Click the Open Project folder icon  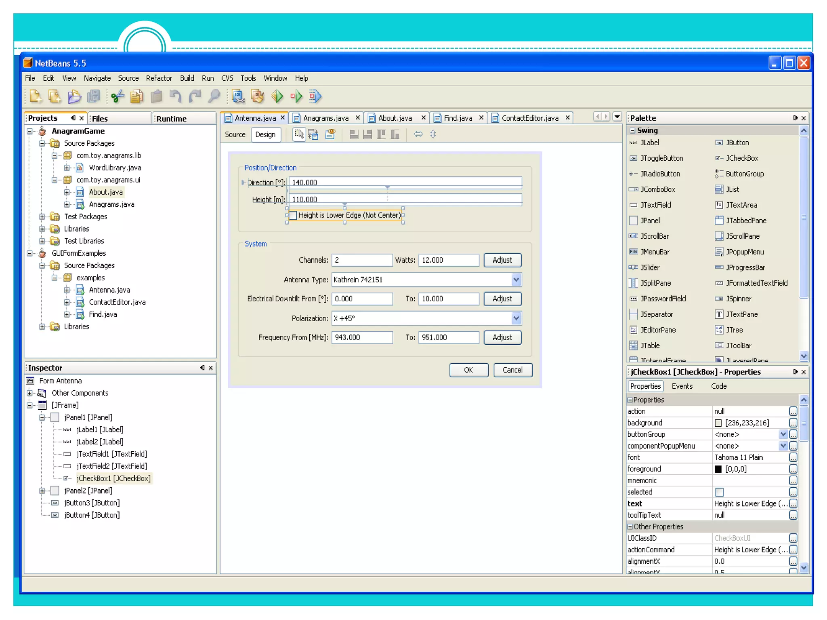[x=74, y=96]
